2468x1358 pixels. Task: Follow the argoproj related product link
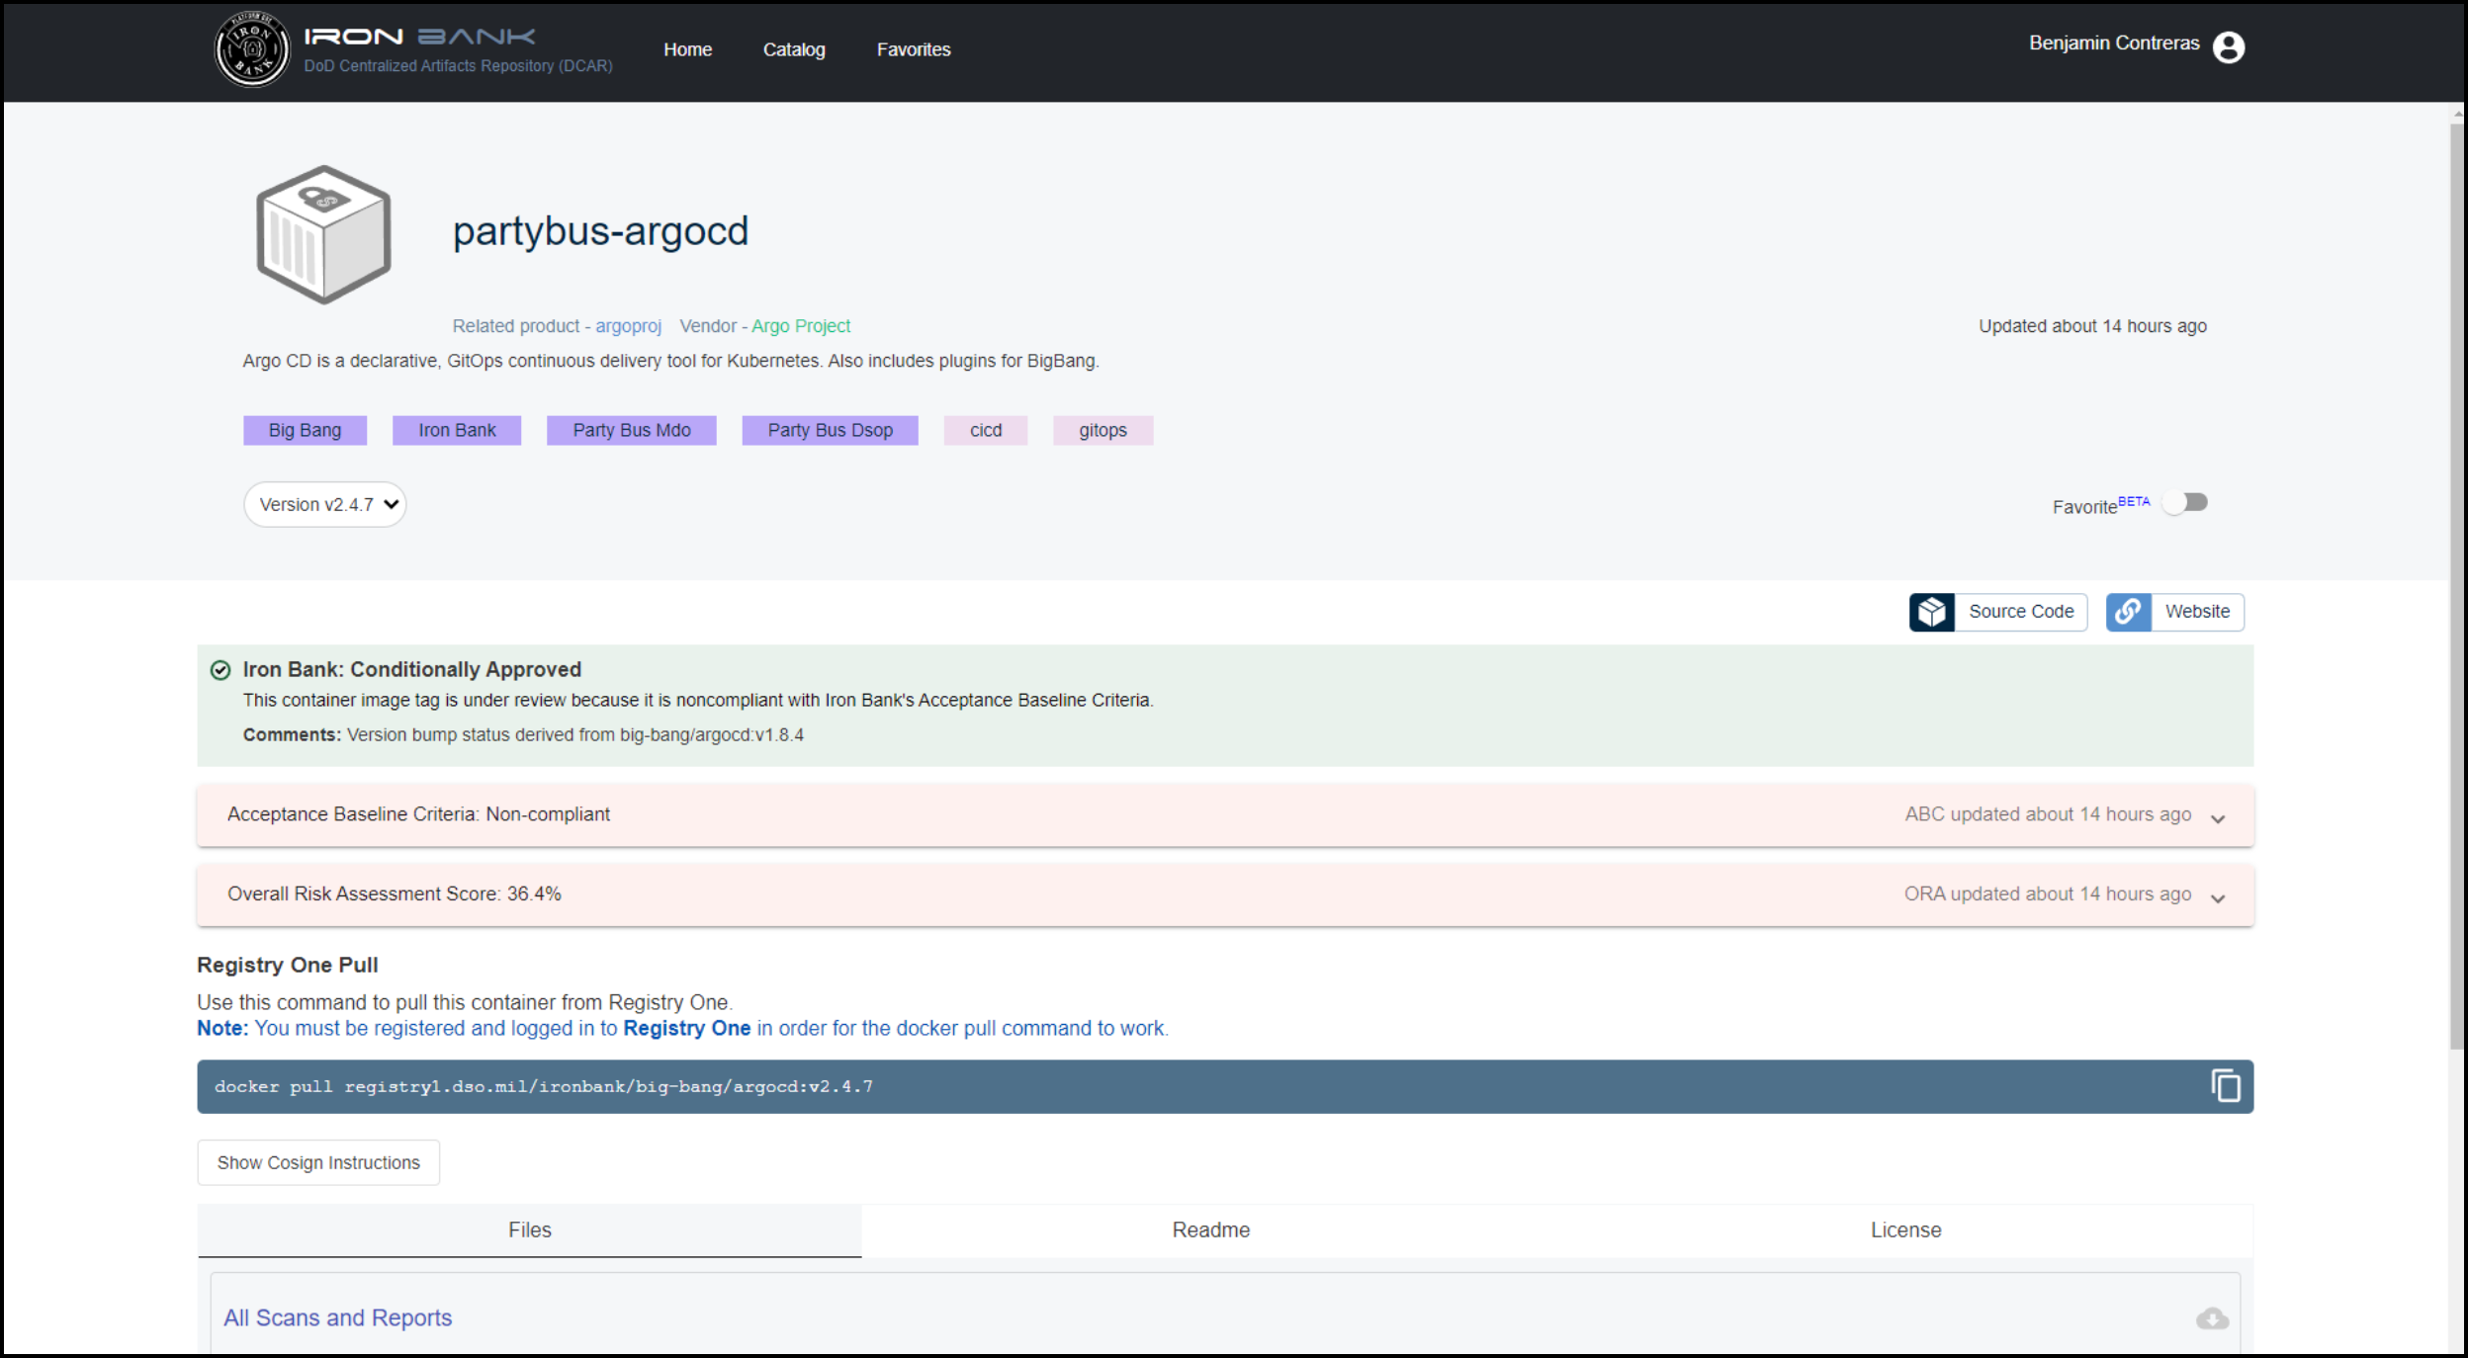[x=628, y=326]
